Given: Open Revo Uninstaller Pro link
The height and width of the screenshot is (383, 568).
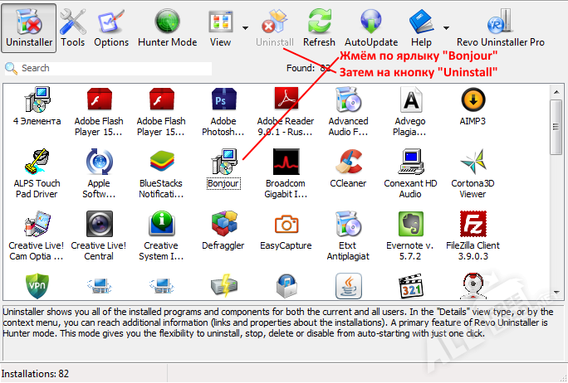Looking at the screenshot, I should [x=501, y=27].
